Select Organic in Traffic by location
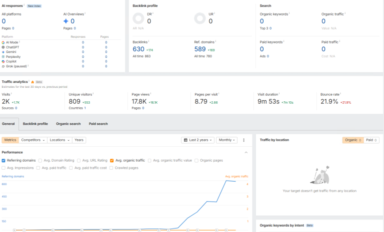This screenshot has width=384, height=232. click(353, 140)
